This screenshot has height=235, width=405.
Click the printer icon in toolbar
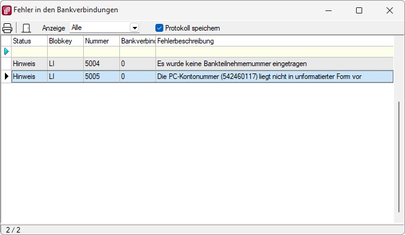pos(7,28)
